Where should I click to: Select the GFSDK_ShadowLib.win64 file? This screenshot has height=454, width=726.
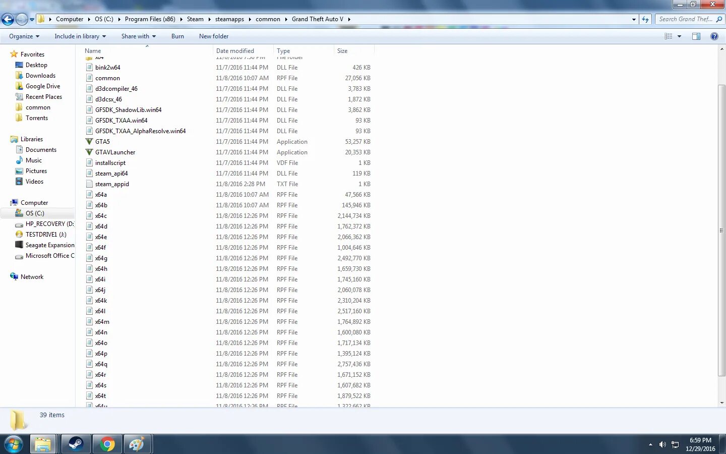[128, 110]
